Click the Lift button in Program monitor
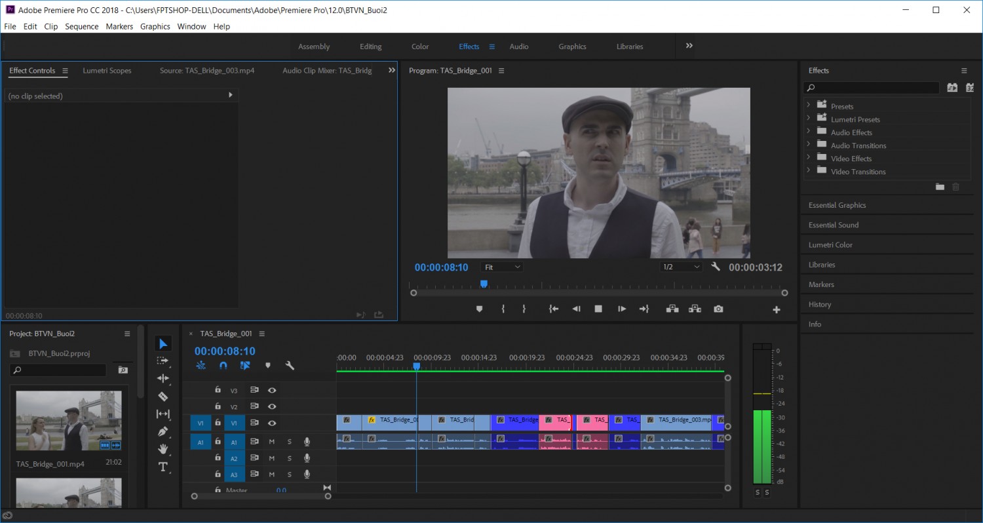Image resolution: width=983 pixels, height=523 pixels. click(672, 309)
